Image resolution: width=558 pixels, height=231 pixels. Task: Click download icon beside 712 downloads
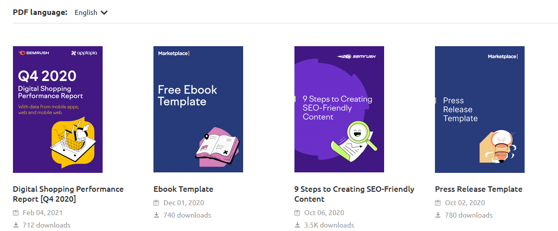(16, 225)
